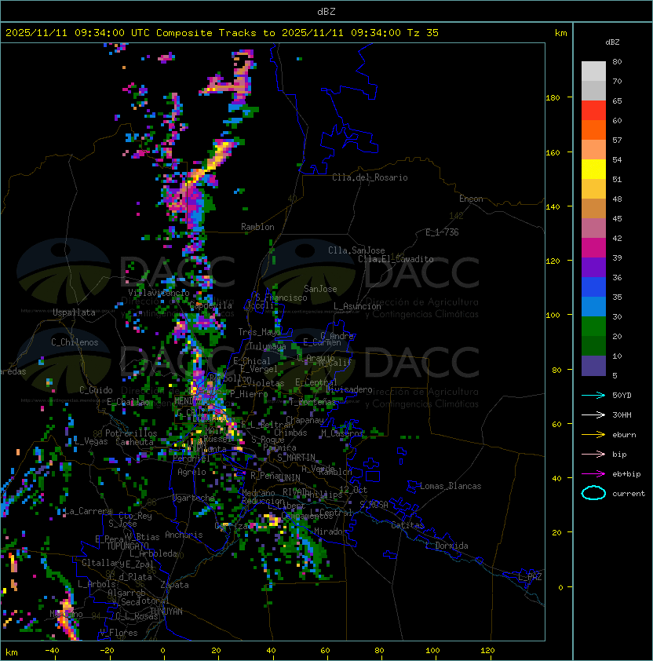
Task: Select the 'Ugarteche' map label
Action: click(x=193, y=498)
